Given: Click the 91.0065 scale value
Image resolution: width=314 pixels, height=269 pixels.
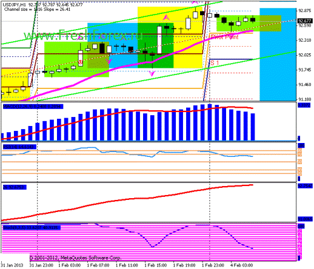Looking at the screenshot, I should [305, 219].
